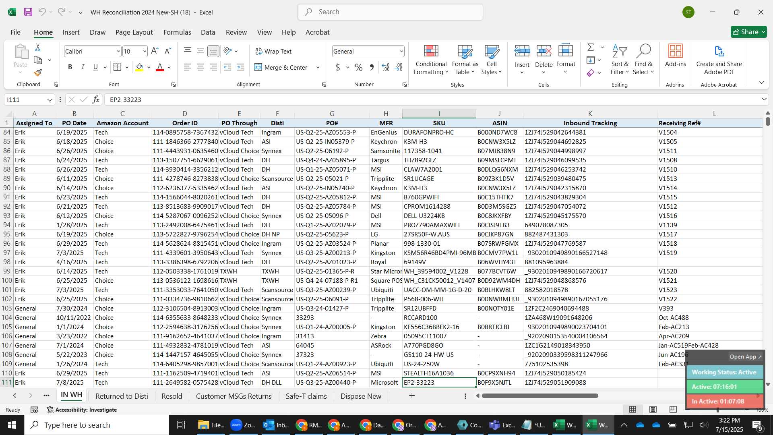Open Accessibility Investigate status item
This screenshot has width=773, height=435.
(x=82, y=410)
